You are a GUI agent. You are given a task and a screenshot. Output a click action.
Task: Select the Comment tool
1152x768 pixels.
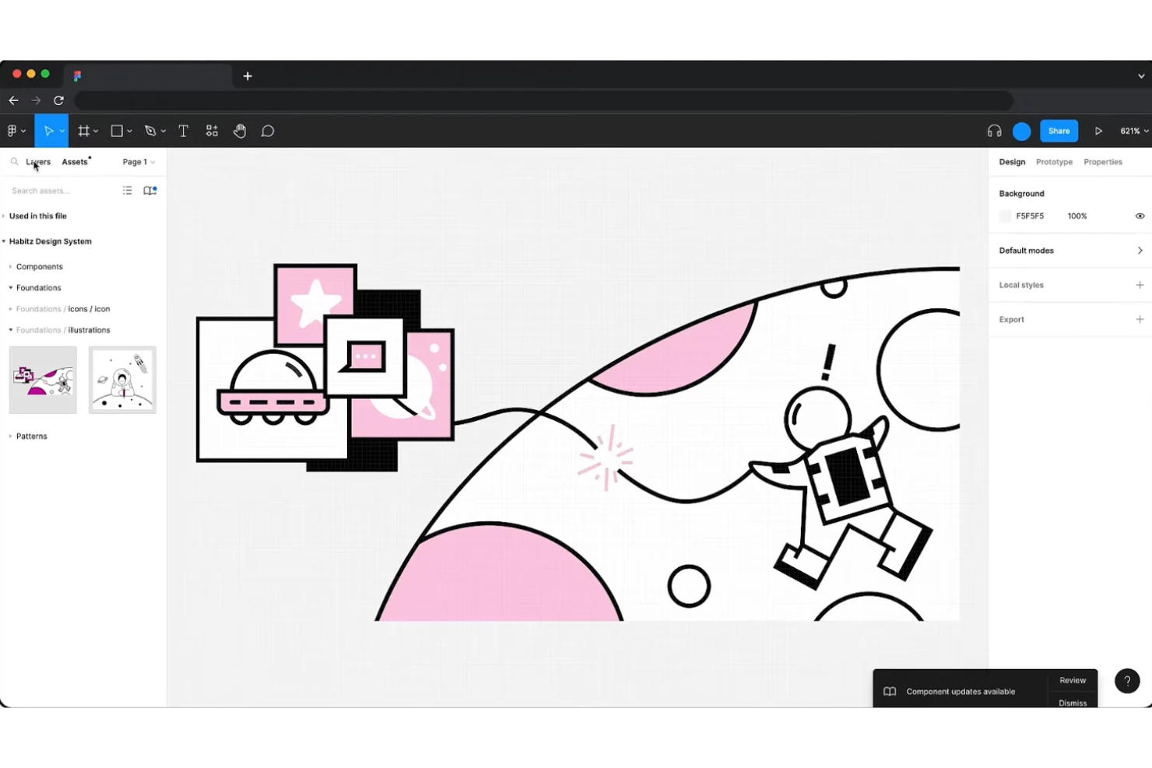point(268,131)
